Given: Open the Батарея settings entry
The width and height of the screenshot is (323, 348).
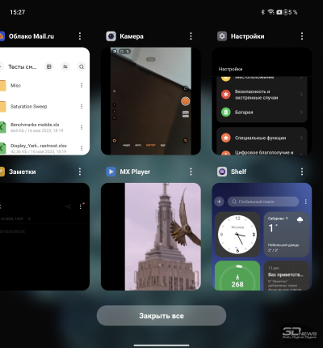Looking at the screenshot, I should (262, 112).
